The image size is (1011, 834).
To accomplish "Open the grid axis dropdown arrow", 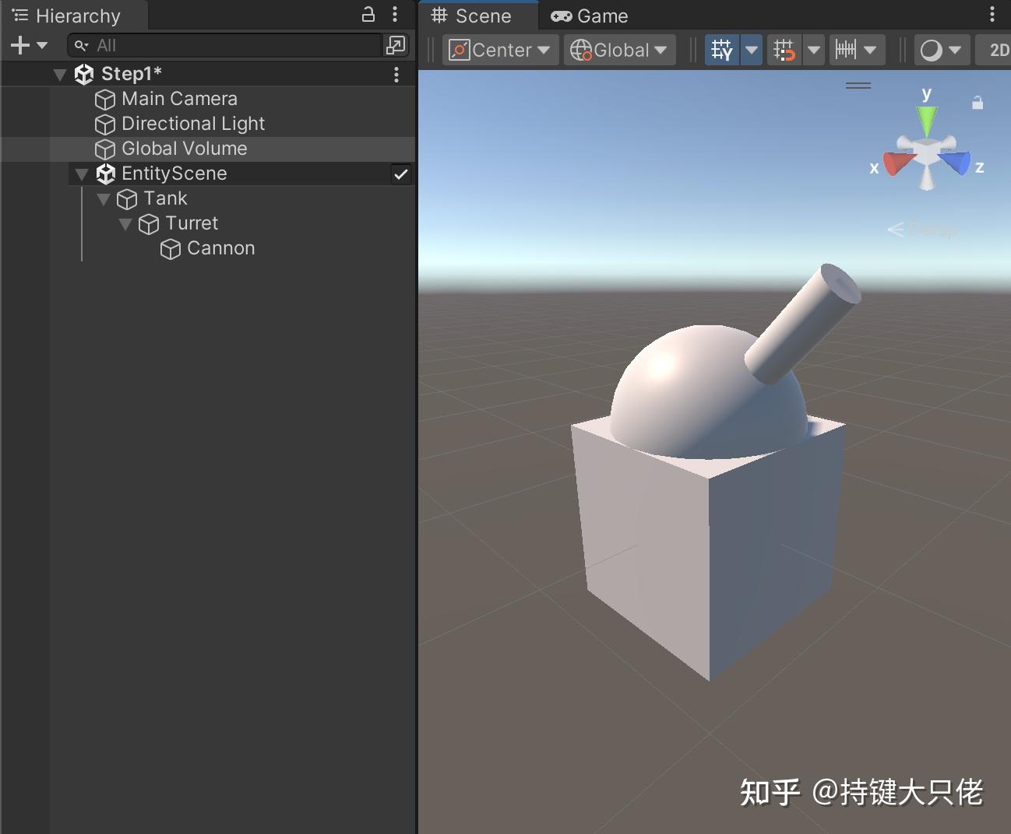I will pos(752,51).
